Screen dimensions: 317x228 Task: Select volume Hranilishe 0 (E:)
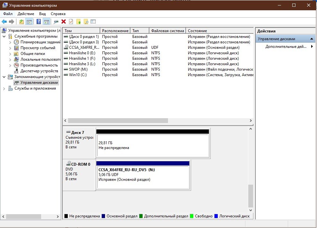click(x=158, y=53)
